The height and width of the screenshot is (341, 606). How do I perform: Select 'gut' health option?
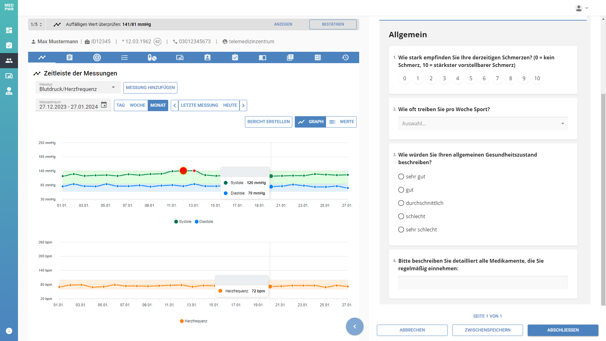pyautogui.click(x=401, y=190)
